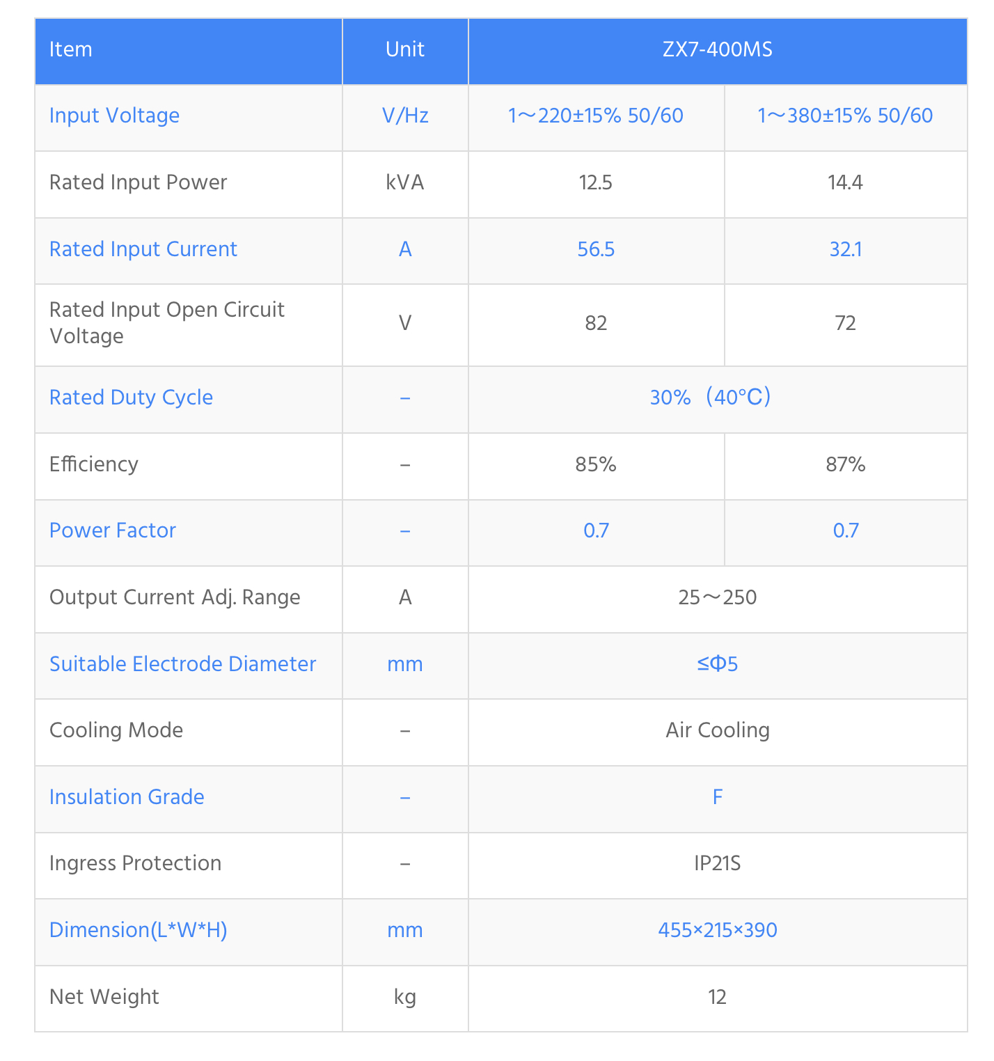Select the Dimension(L*W*H) label
Viewport: 994px width, 1061px height.
138,931
